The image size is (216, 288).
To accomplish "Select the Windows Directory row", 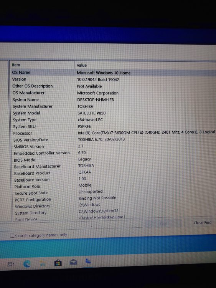I will pyautogui.click(x=33, y=206).
